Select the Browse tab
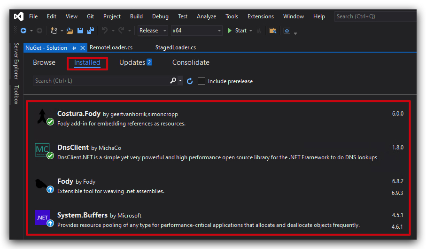 coord(44,62)
